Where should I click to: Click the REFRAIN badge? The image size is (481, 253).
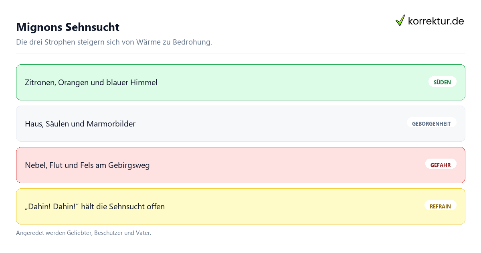click(440, 206)
